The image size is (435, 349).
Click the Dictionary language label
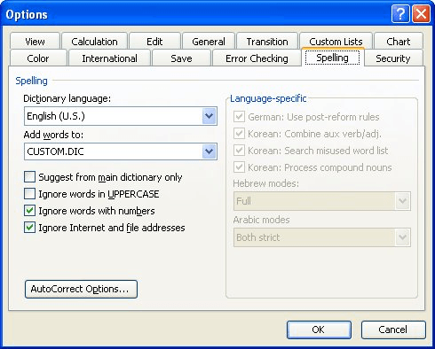[x=67, y=98]
